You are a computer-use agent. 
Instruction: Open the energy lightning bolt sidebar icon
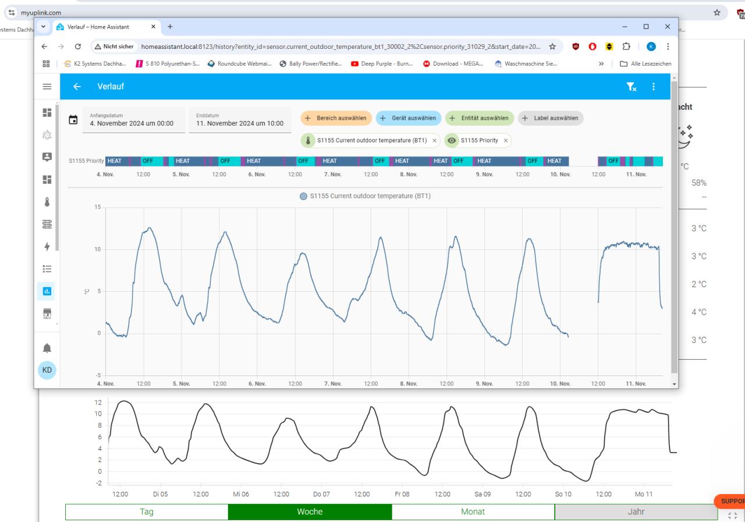(x=47, y=246)
